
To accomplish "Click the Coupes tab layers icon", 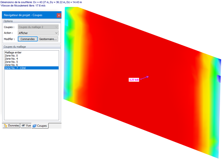I will pos(34,126).
